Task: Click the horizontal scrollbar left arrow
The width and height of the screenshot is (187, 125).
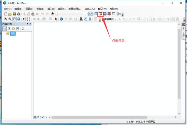Action: [x=50, y=117]
